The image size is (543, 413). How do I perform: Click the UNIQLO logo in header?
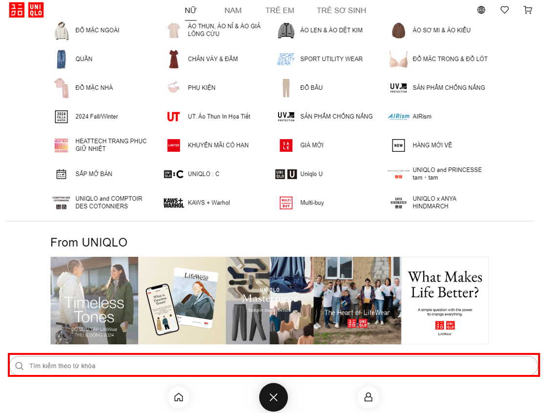26,10
